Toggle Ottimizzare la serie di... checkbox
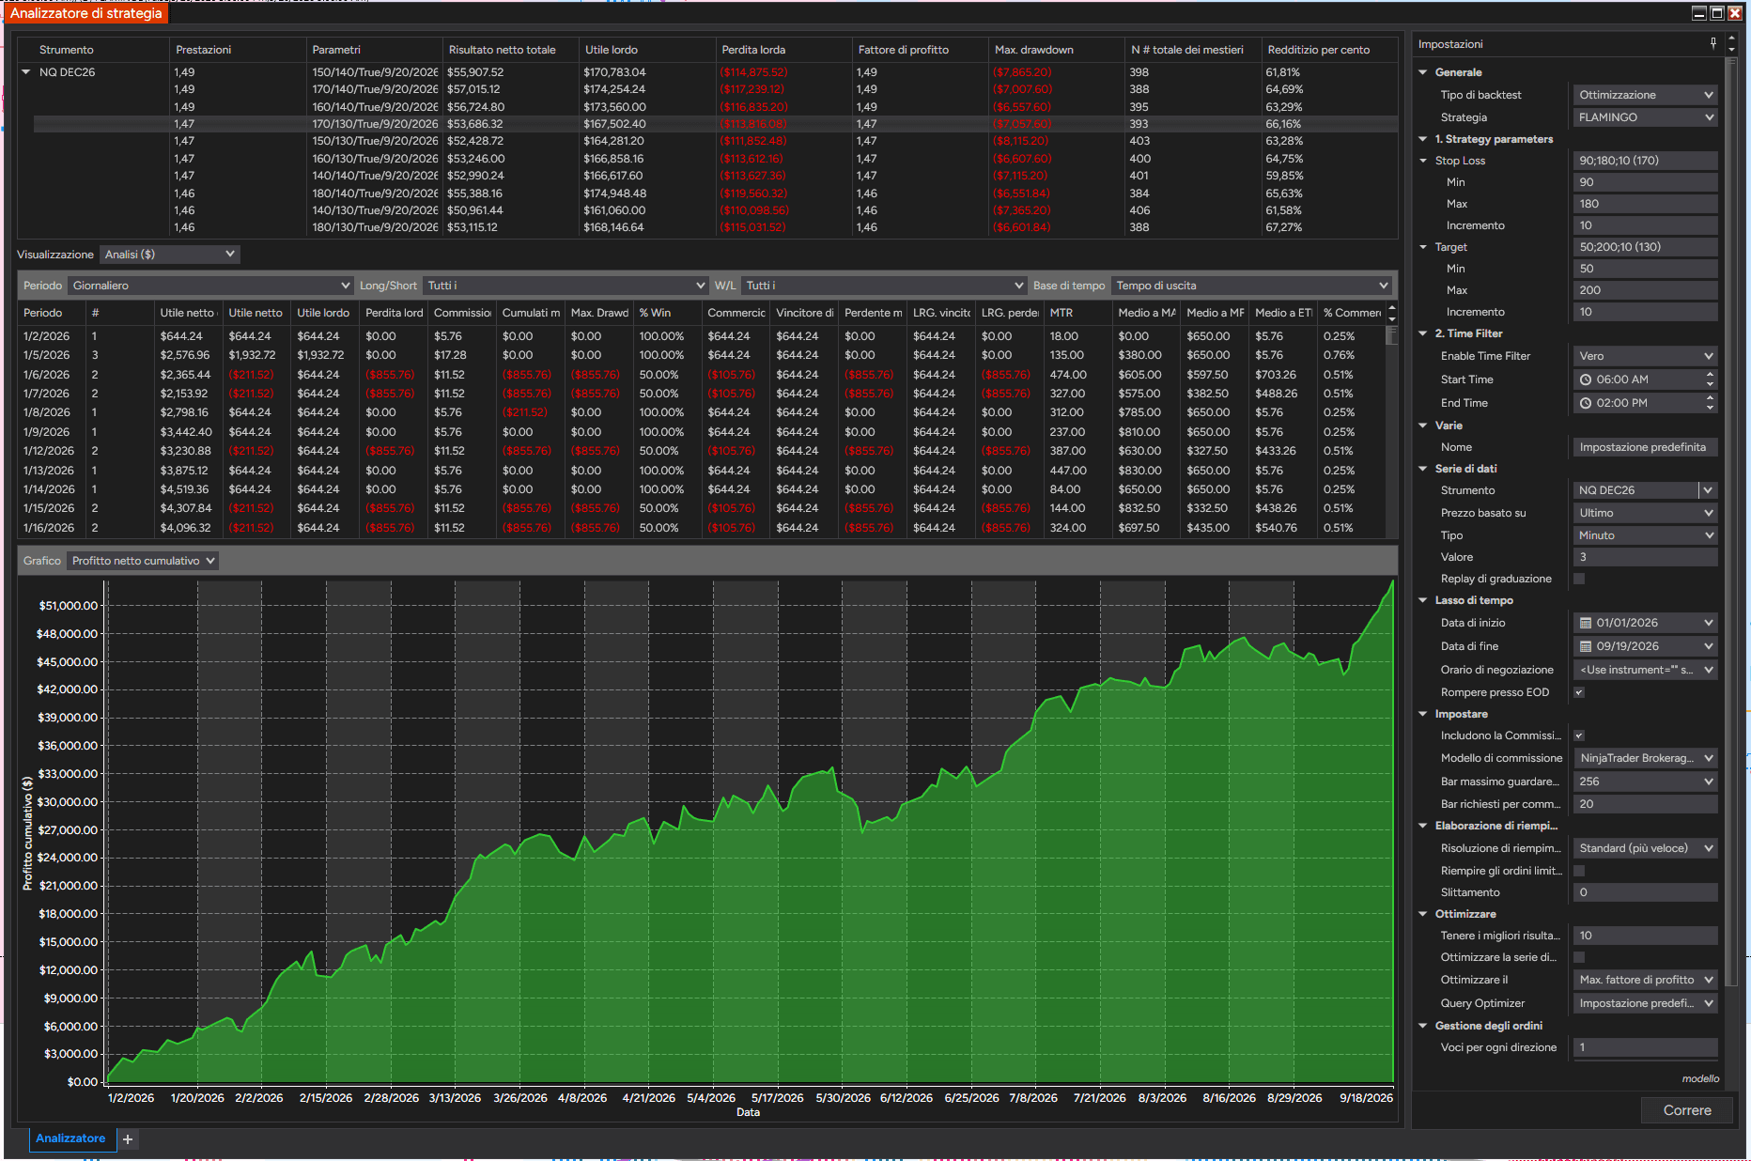This screenshot has height=1161, width=1751. [x=1579, y=957]
